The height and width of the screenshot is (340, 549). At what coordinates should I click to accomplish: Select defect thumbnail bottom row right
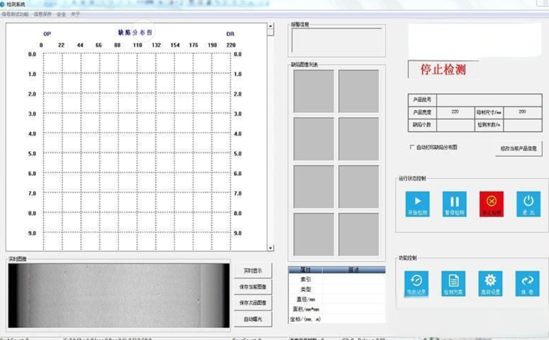pyautogui.click(x=358, y=234)
